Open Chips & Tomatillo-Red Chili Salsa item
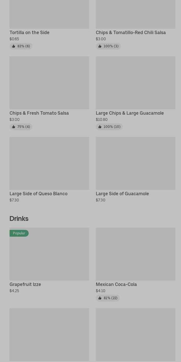 [x=130, y=32]
